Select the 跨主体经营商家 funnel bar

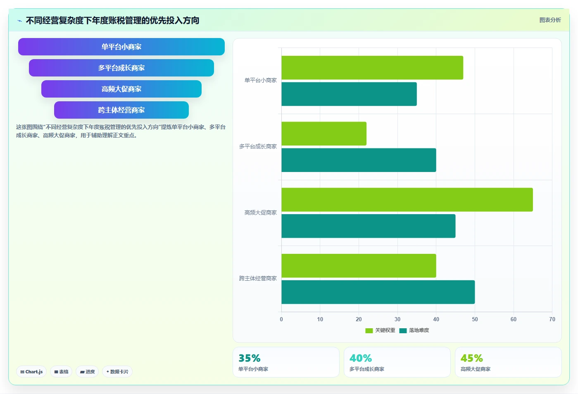(x=121, y=110)
